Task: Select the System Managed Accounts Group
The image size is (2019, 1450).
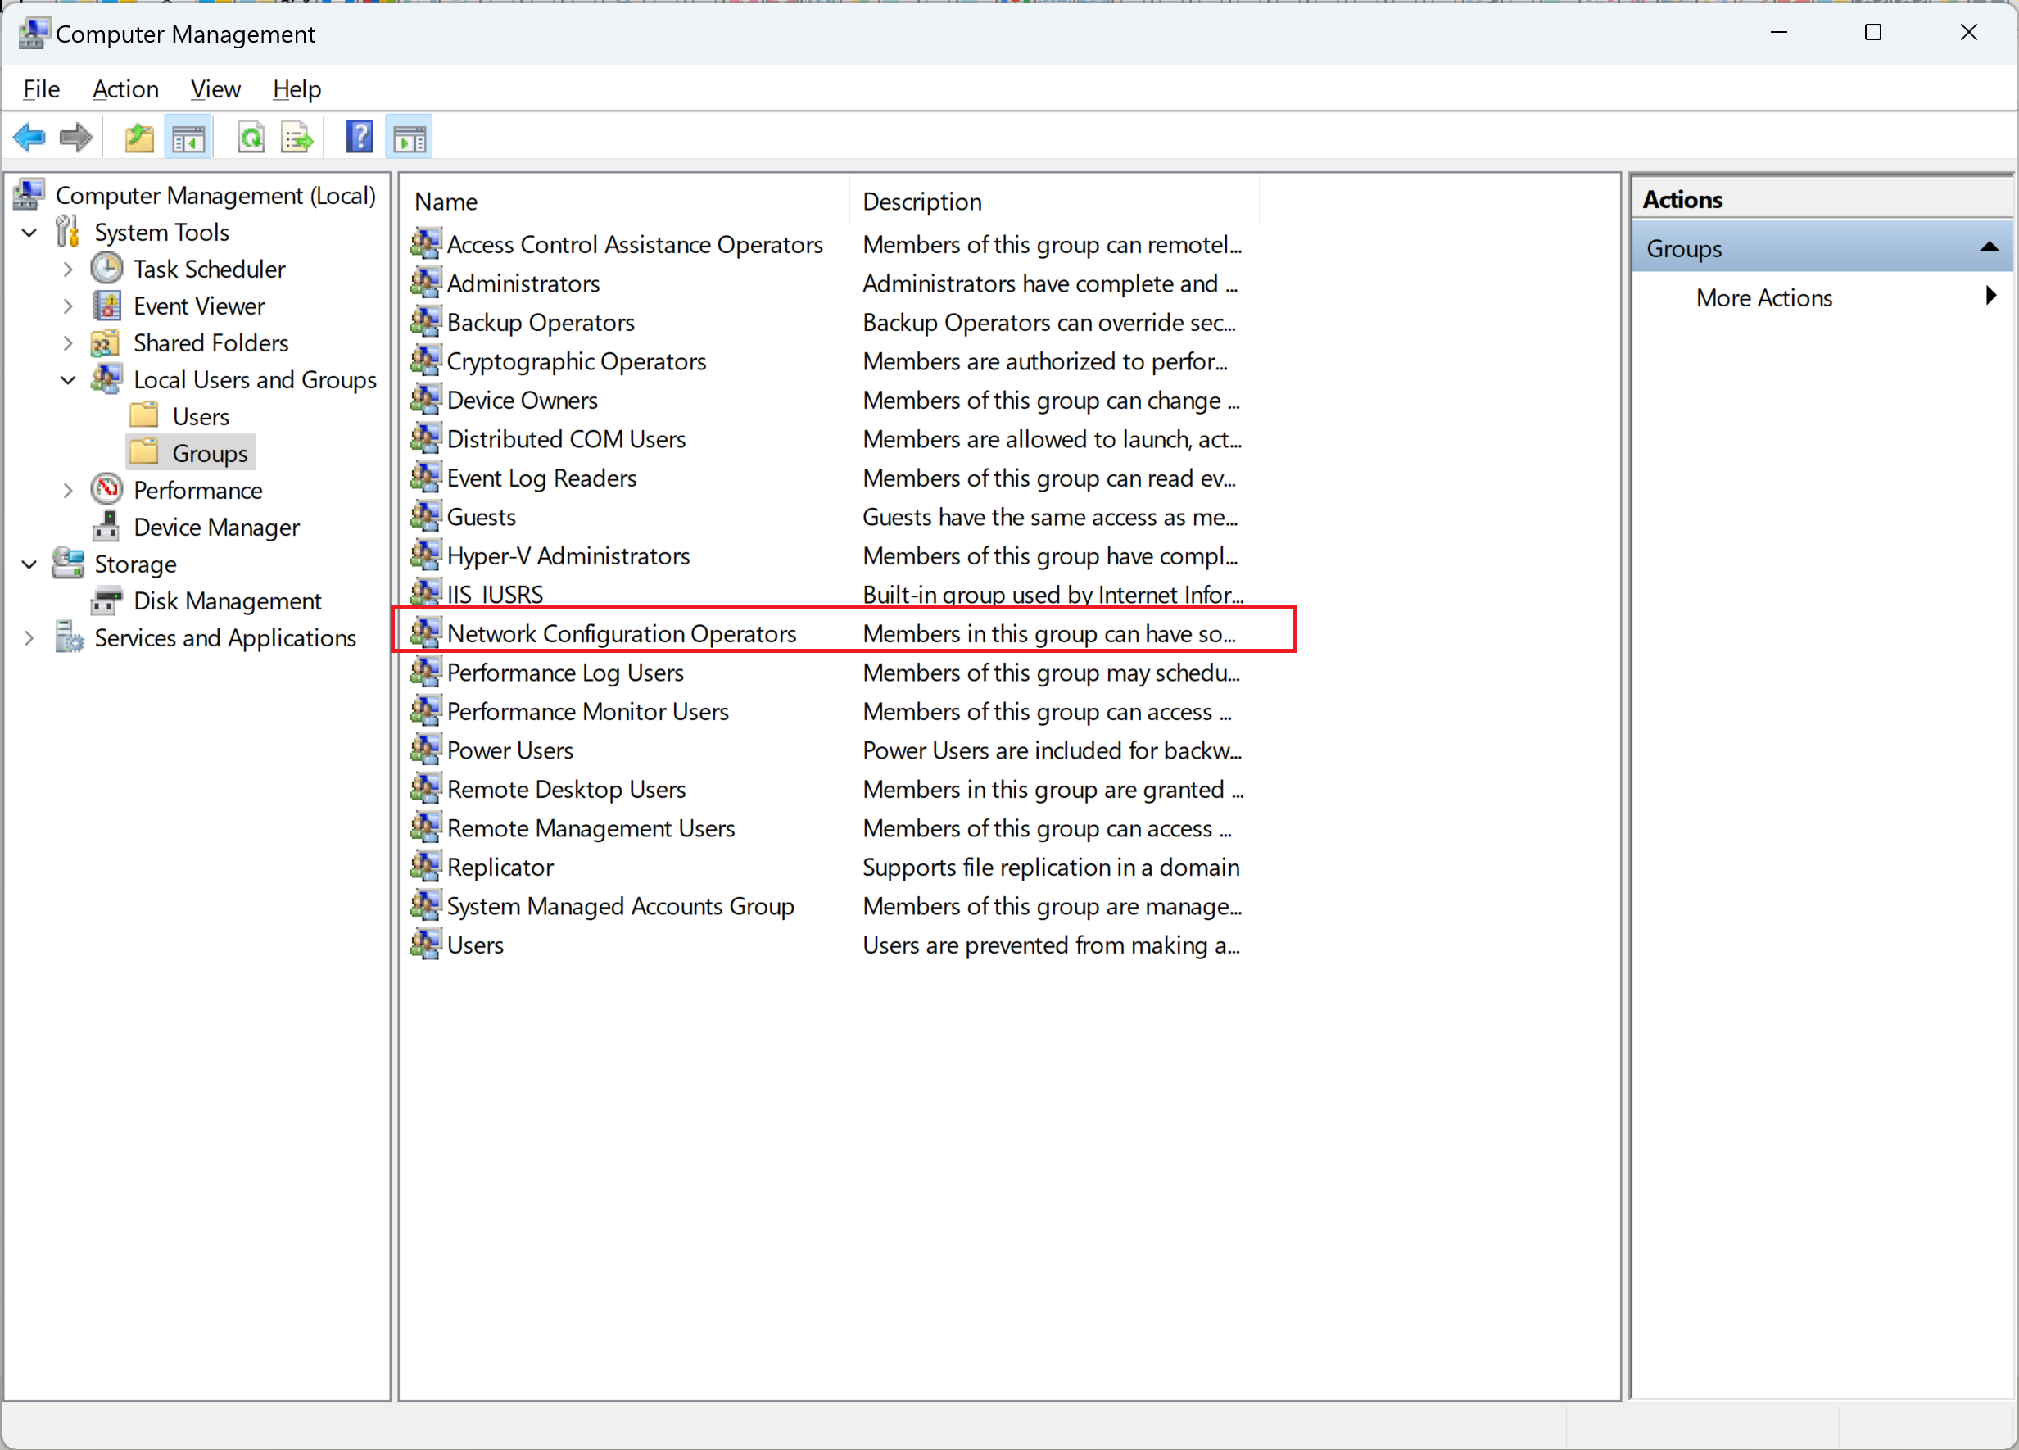Action: (x=621, y=905)
